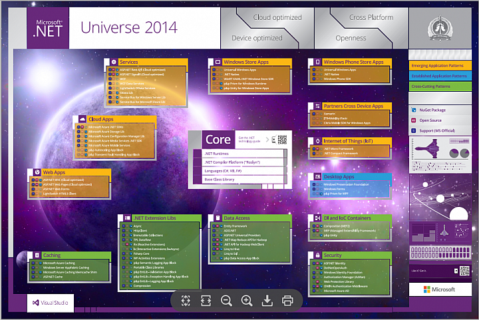Image resolution: width=479 pixels, height=320 pixels.
Task: Click .NET Micro Framework in Internet of Things
Action: tap(339, 149)
